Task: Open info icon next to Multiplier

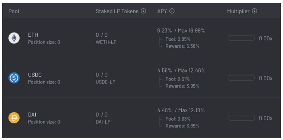Action: click(254, 11)
